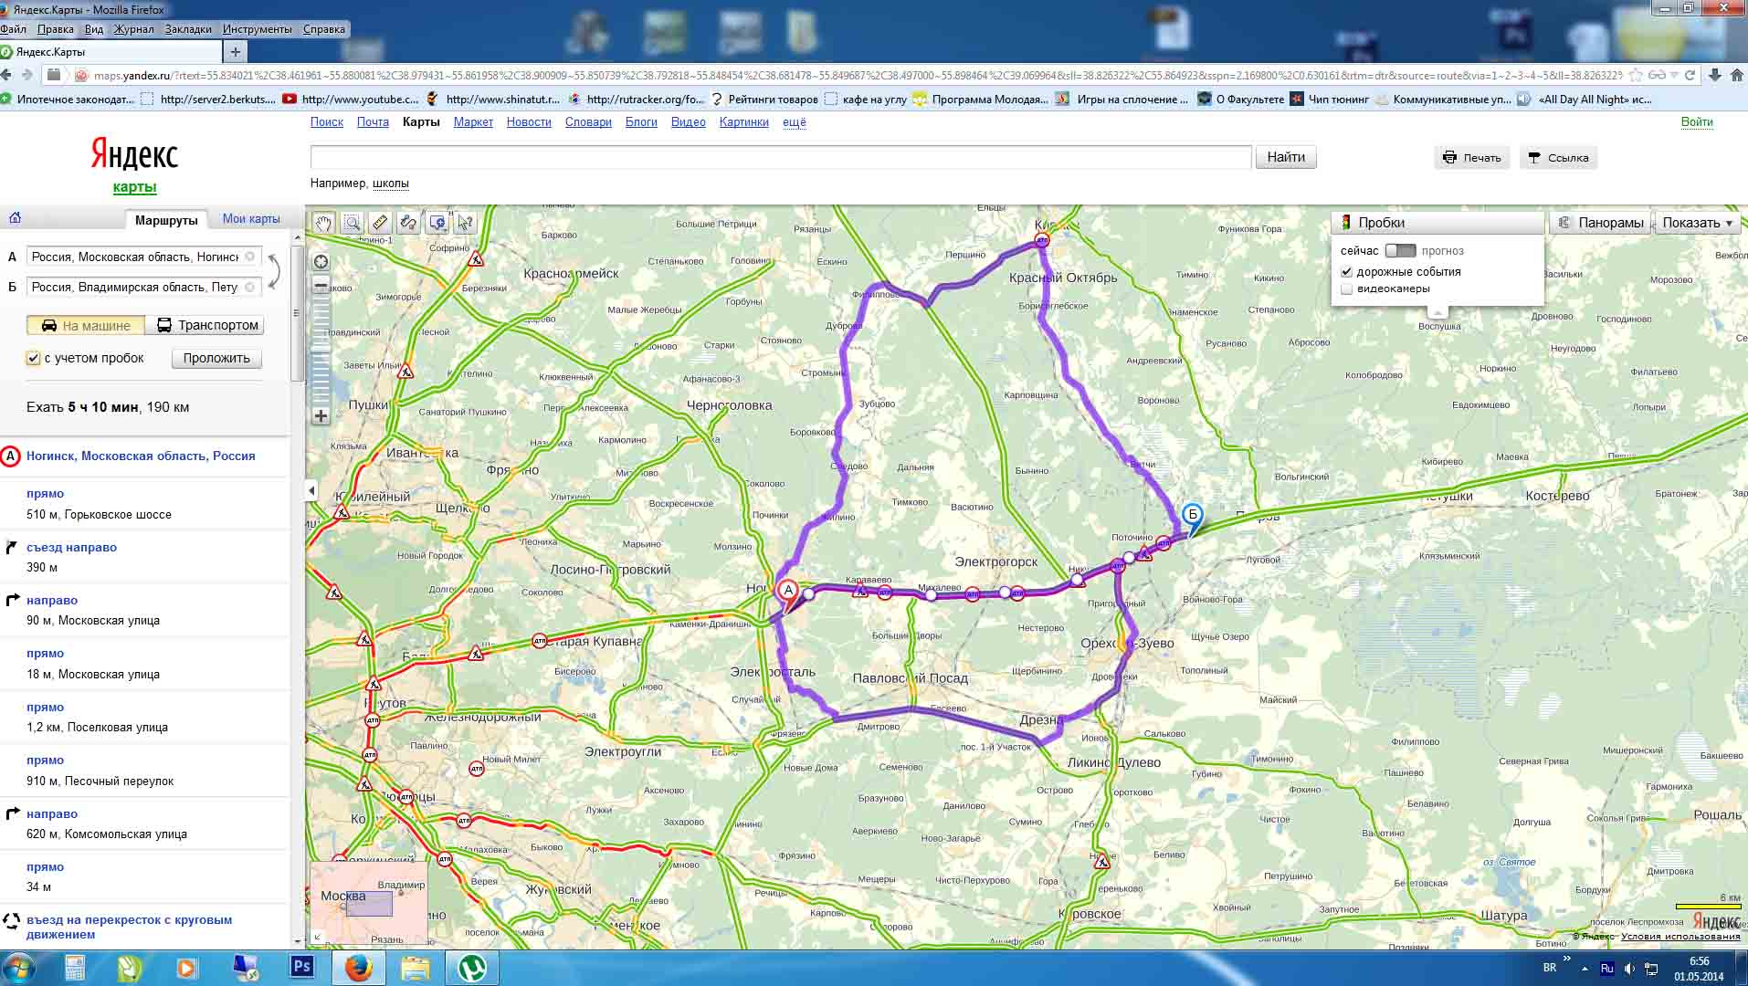1748x986 pixels.
Task: Pick the ruler distance measuring tool
Action: 380,223
